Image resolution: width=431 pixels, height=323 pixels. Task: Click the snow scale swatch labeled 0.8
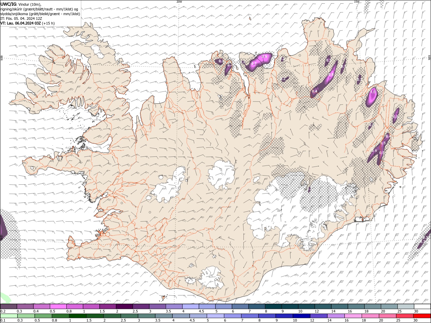tap(75, 307)
